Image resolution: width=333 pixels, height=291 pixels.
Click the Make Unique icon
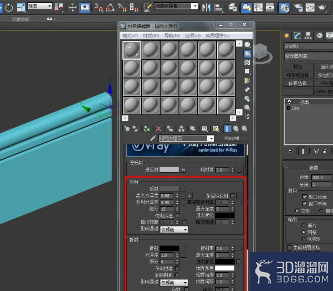[181, 128]
